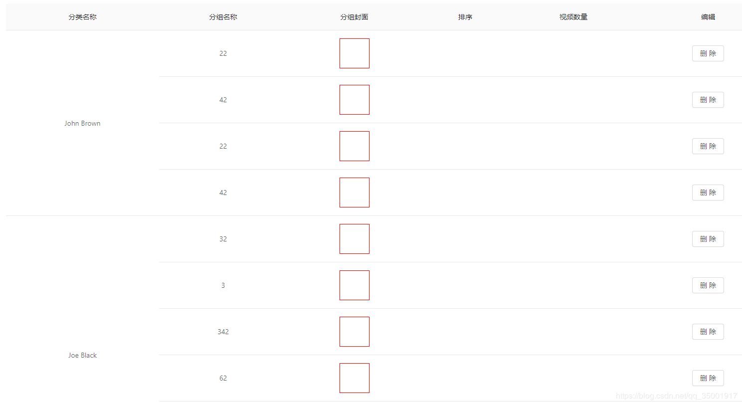The height and width of the screenshot is (405, 742).
Task: Delete the group named 3
Action: 708,285
